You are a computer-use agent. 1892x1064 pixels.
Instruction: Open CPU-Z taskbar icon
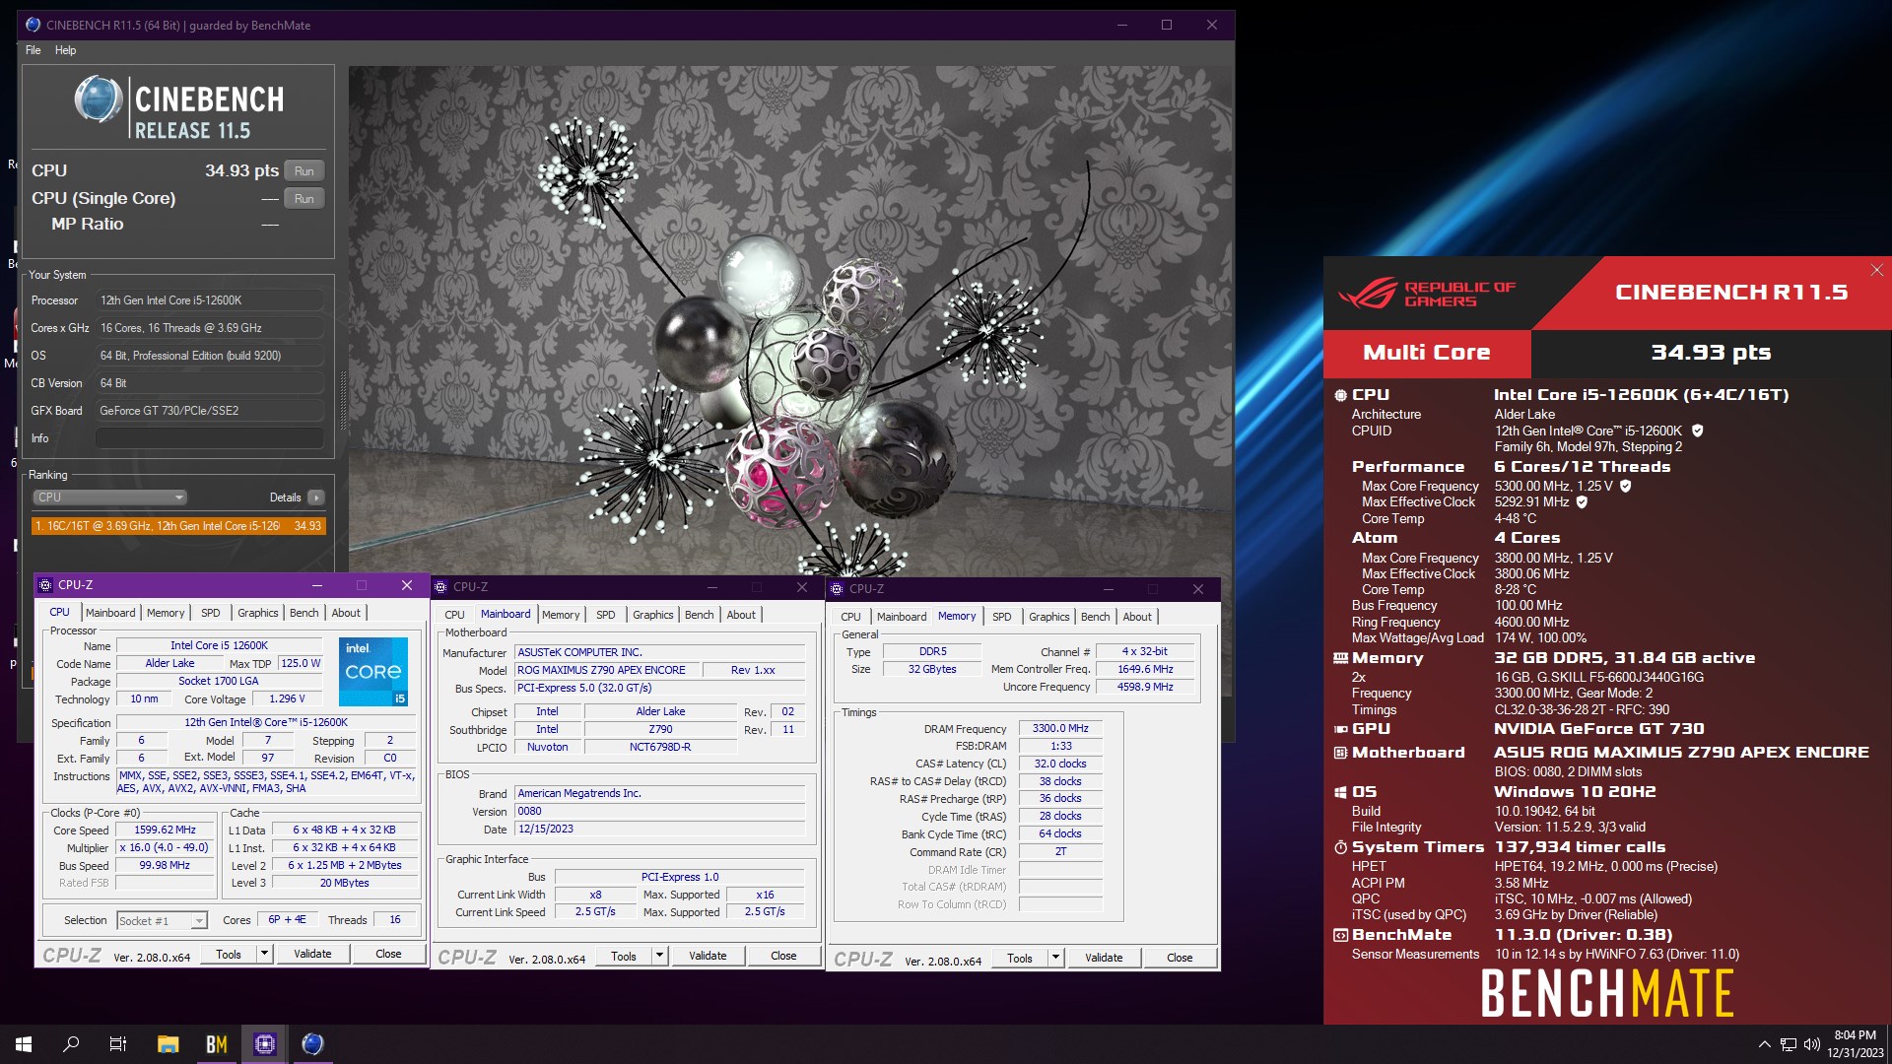tap(264, 1044)
